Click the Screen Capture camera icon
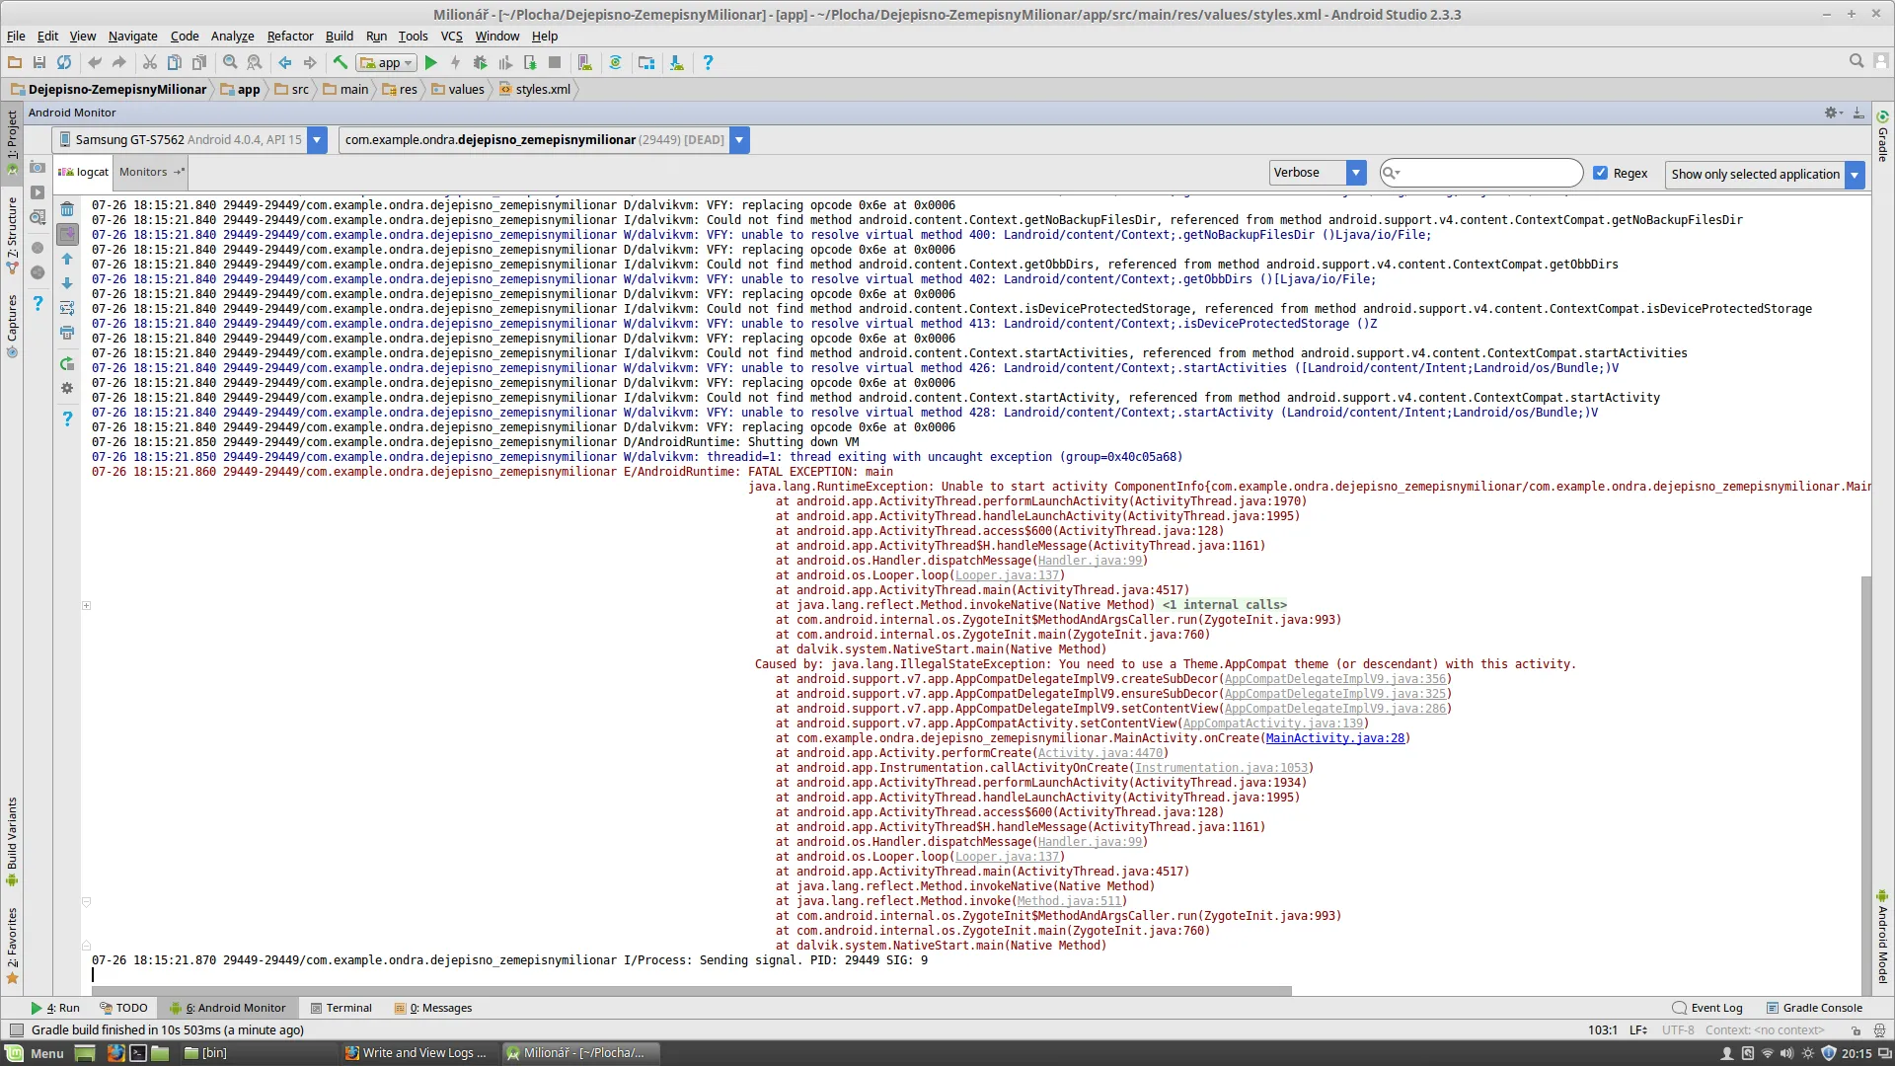 coord(38,168)
